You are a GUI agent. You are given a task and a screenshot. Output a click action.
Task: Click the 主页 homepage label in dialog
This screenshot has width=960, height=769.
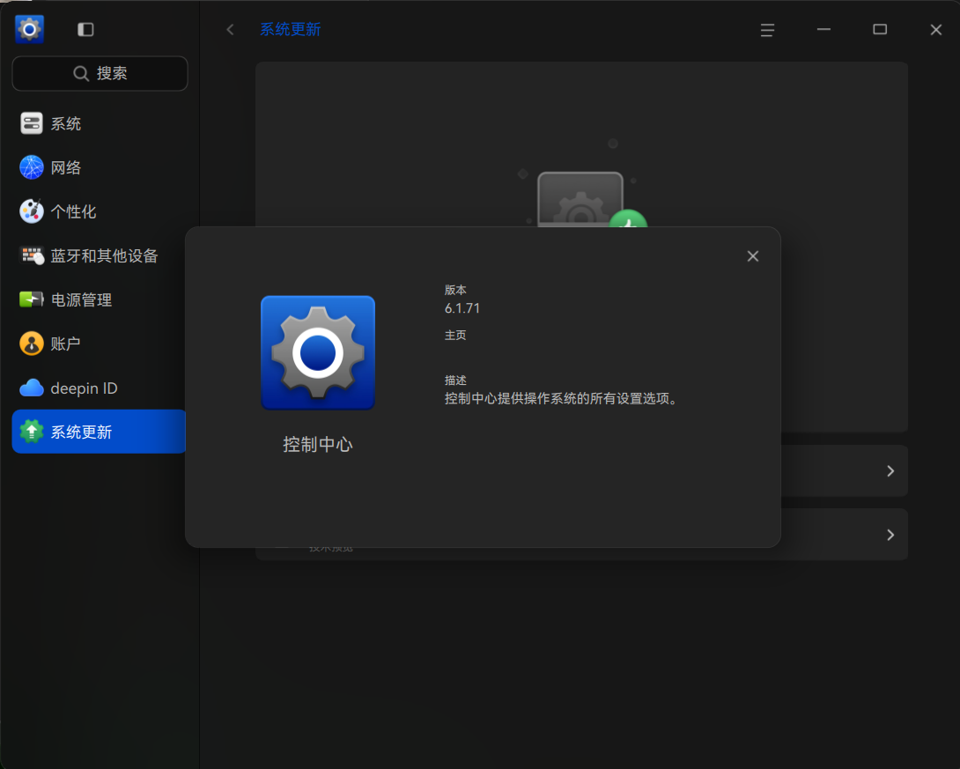tap(454, 335)
